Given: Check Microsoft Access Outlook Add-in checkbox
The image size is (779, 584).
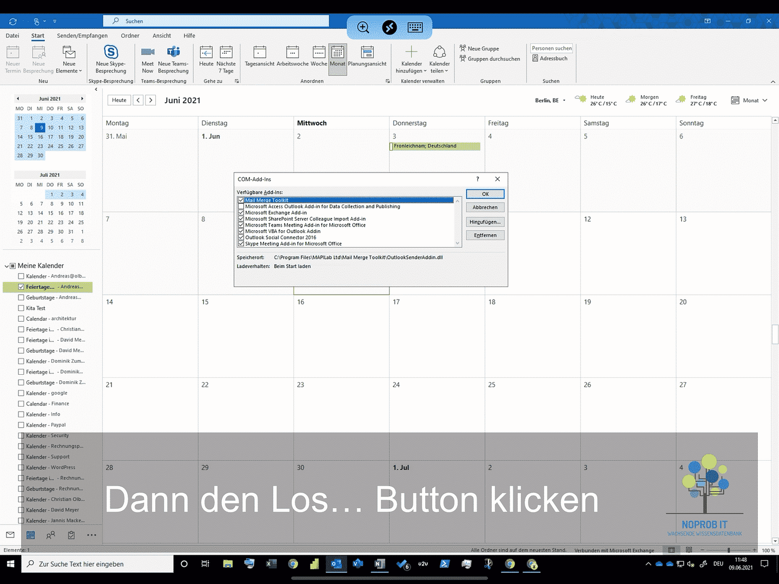Looking at the screenshot, I should pos(241,207).
